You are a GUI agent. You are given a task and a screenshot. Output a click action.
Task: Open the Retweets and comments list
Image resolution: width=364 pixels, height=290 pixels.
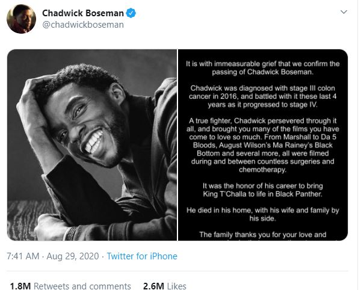coord(82,286)
